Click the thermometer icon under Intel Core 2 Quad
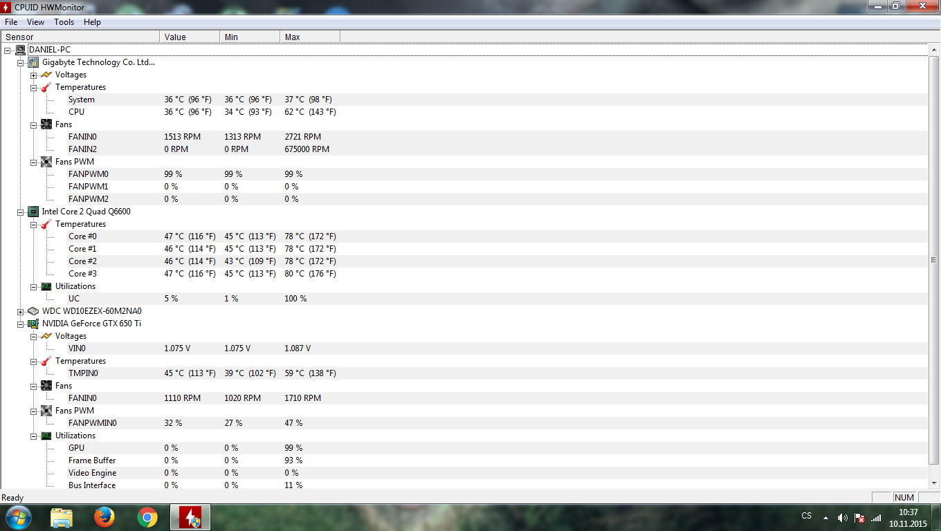 [46, 224]
